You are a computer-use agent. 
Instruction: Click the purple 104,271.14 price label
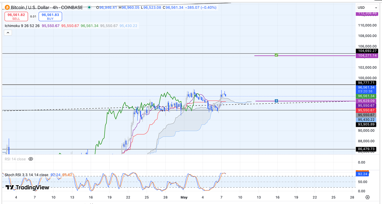coord(367,56)
